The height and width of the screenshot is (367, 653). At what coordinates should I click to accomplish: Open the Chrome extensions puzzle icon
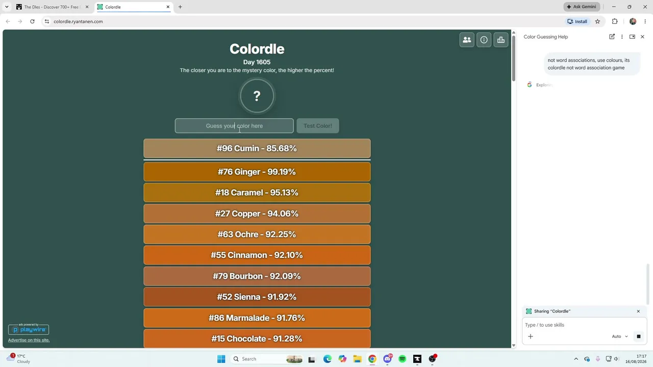point(614,21)
